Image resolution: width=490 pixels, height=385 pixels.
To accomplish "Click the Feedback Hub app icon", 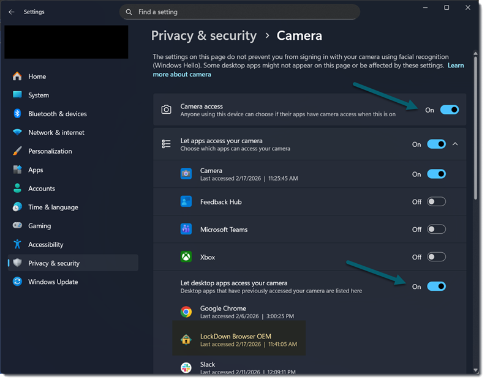I will pyautogui.click(x=186, y=201).
